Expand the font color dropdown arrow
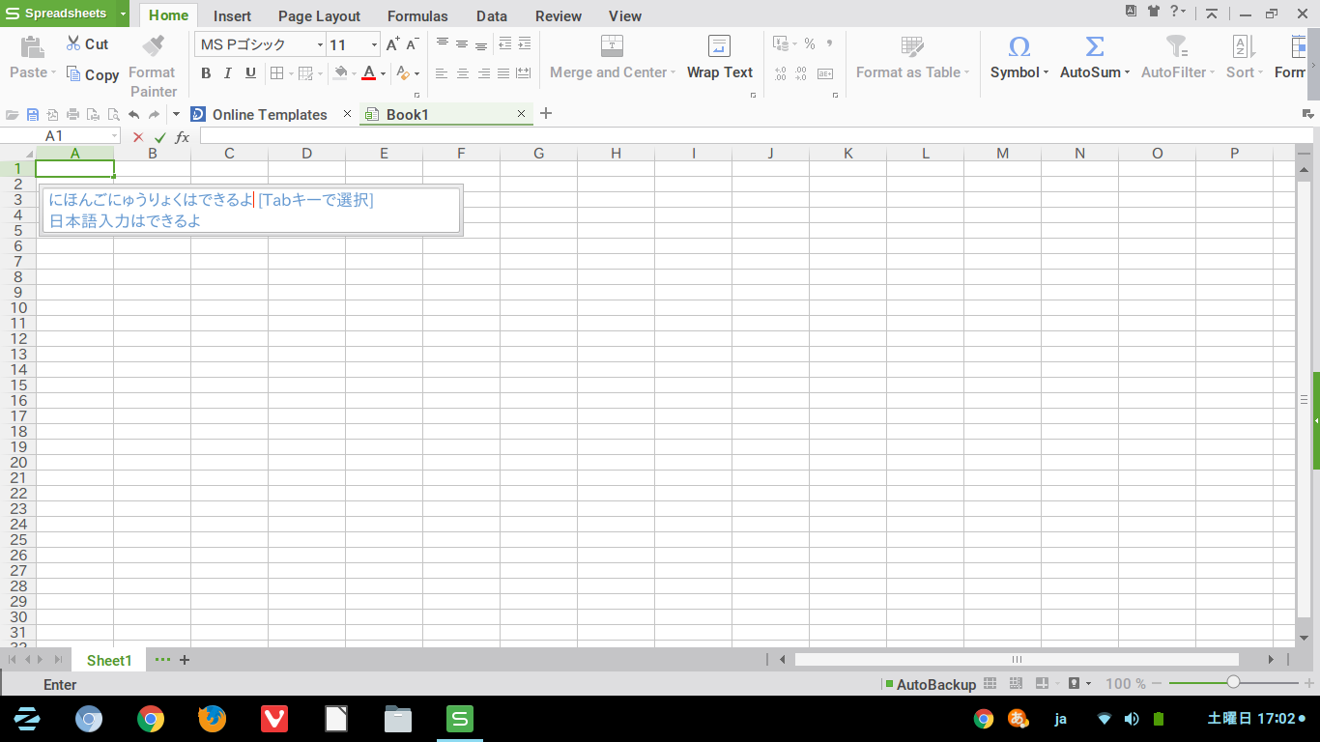Image resolution: width=1320 pixels, height=742 pixels. (x=383, y=73)
